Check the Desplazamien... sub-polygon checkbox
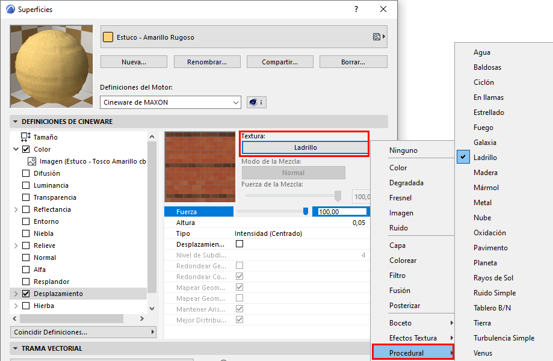 coord(239,244)
